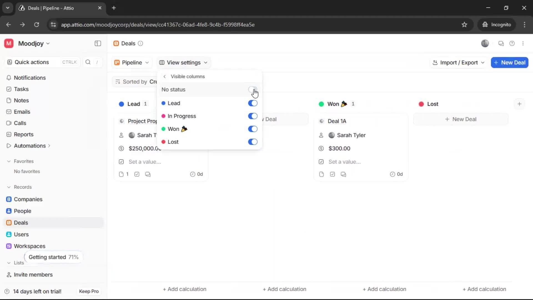Screen dimensions: 533x300
Task: Enable the No status column toggle
Action: point(252,89)
